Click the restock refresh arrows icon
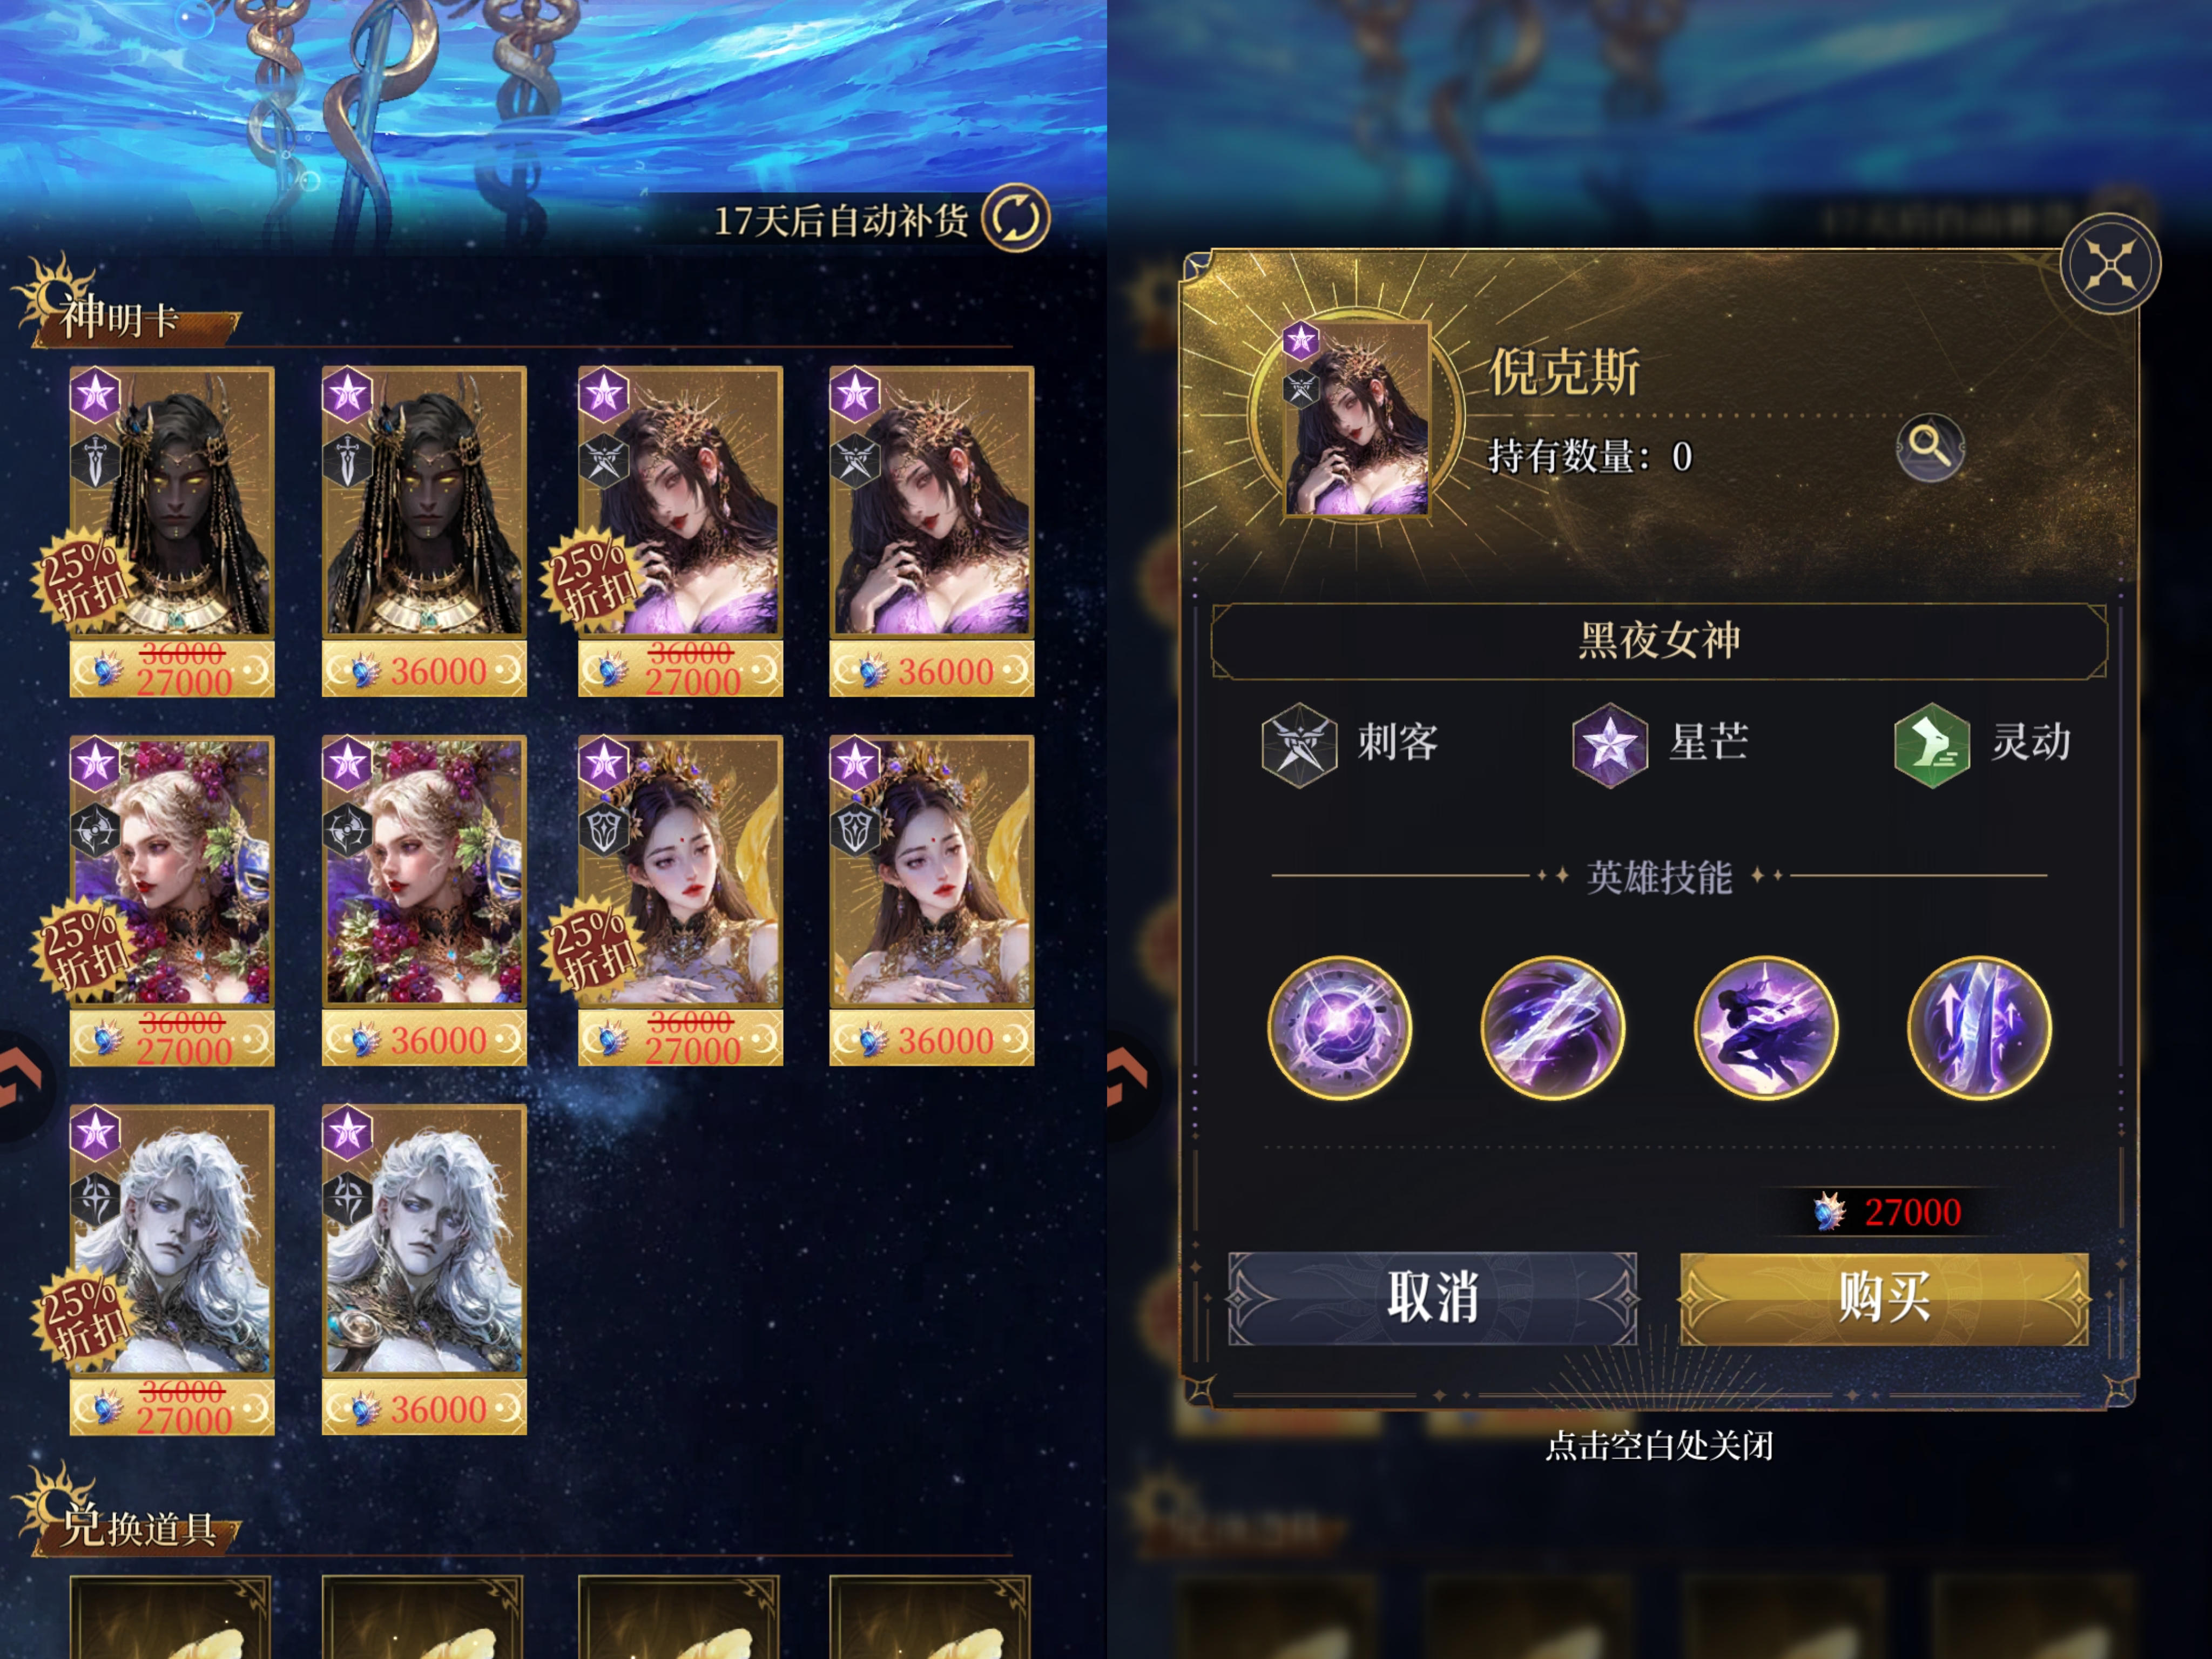Screen dimensions: 2212x1659 1015,218
